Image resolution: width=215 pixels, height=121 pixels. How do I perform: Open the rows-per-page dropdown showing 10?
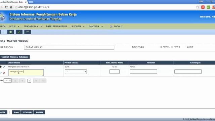click(x=8, y=81)
